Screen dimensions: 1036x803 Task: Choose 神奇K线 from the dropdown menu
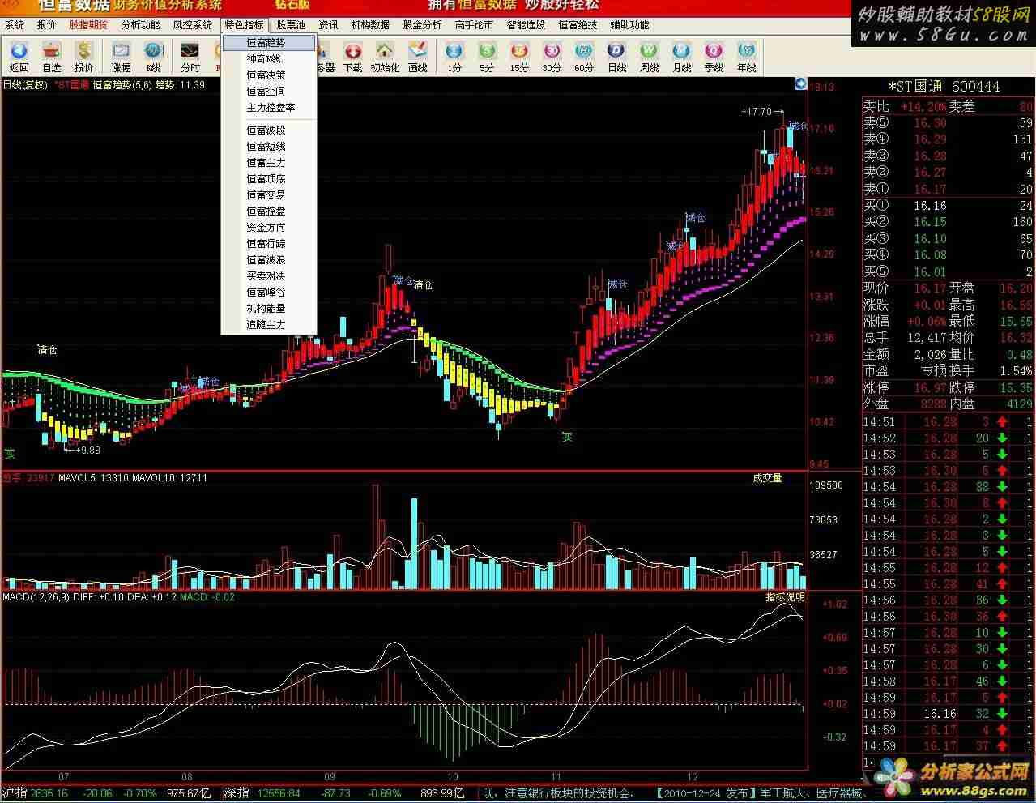point(269,59)
